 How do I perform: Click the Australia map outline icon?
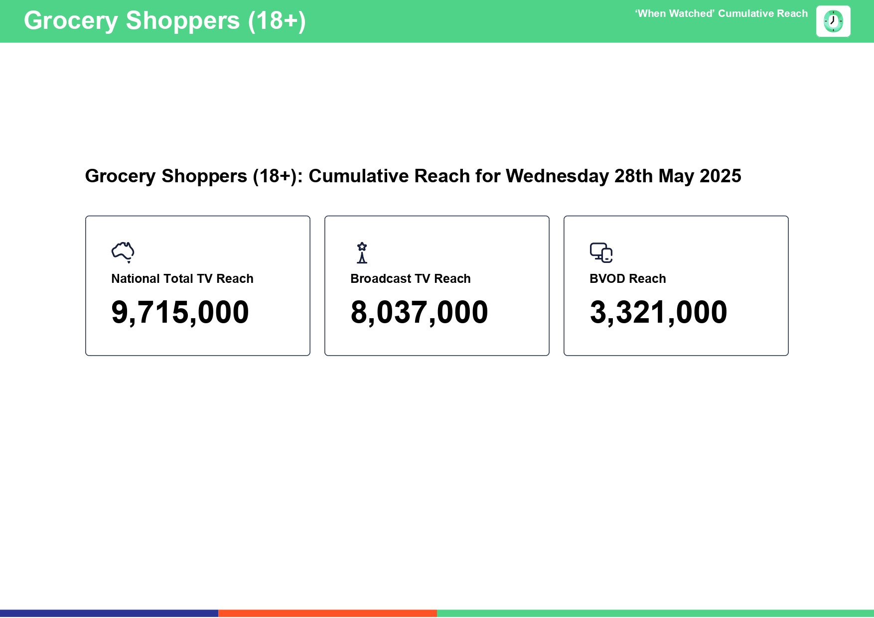tap(123, 252)
